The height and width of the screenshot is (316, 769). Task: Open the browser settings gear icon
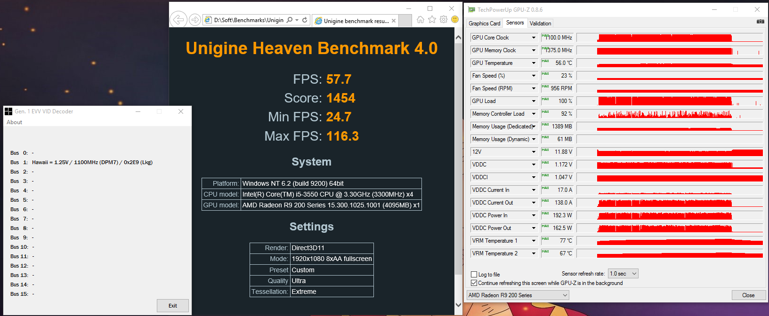click(444, 19)
